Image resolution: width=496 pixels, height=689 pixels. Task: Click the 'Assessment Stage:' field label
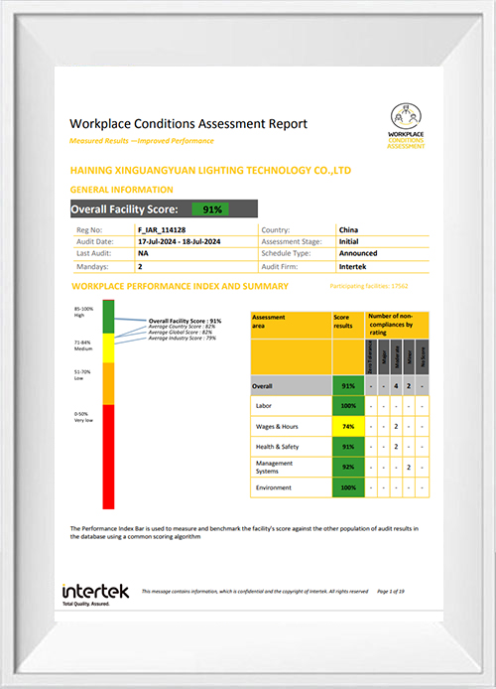point(292,241)
